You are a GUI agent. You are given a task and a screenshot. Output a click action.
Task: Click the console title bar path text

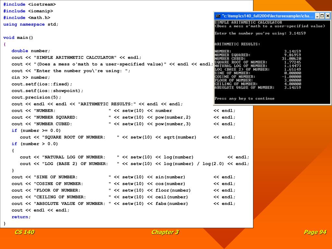(x=267, y=16)
